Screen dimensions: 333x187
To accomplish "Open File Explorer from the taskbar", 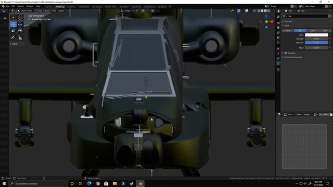I will click(114, 183).
